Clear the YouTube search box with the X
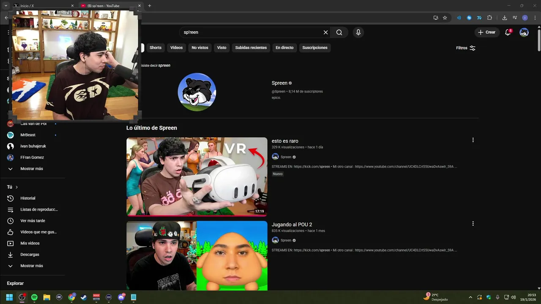The height and width of the screenshot is (304, 541). coord(325,33)
